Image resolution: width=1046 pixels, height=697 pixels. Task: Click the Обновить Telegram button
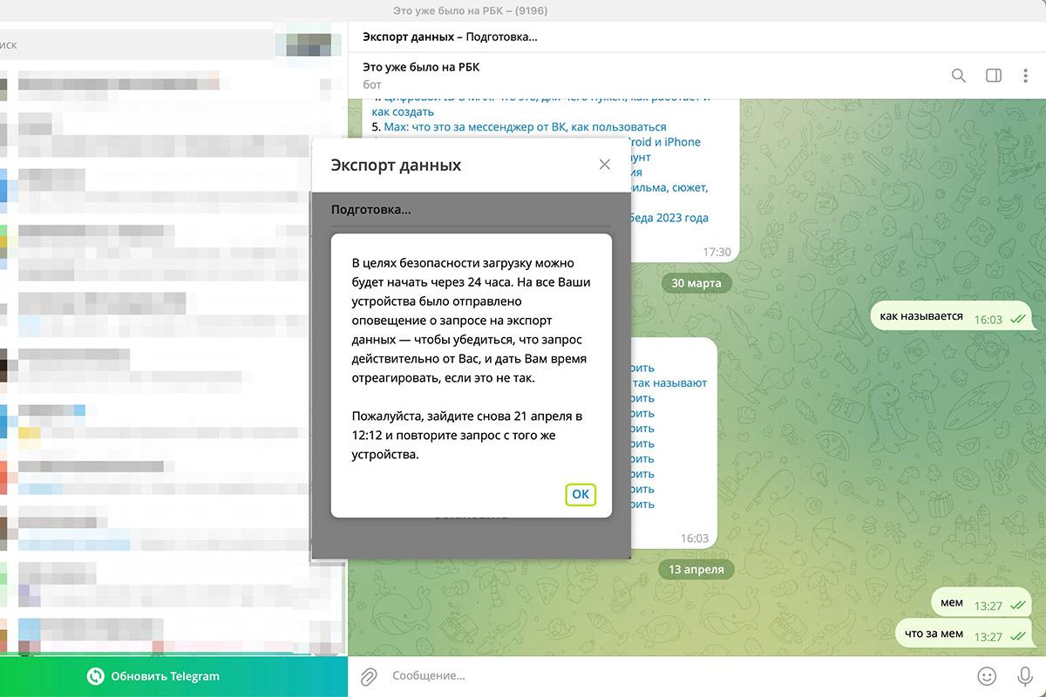click(x=174, y=676)
